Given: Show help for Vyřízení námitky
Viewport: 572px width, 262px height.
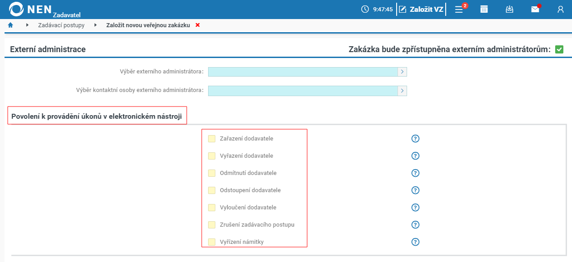Looking at the screenshot, I should [415, 242].
